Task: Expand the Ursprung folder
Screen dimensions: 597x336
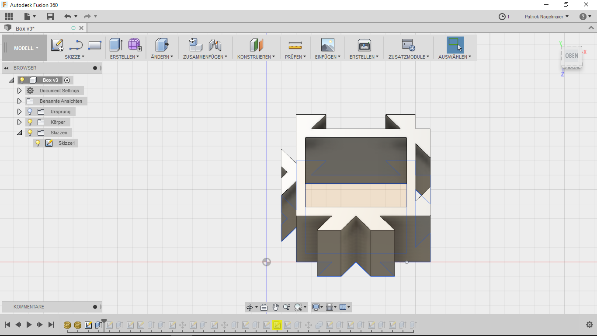Action: click(19, 112)
